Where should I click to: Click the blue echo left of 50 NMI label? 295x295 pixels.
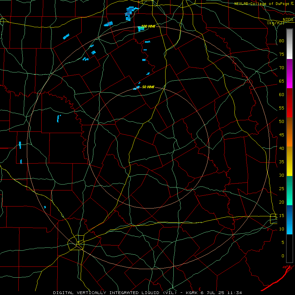pyautogui.click(x=136, y=88)
